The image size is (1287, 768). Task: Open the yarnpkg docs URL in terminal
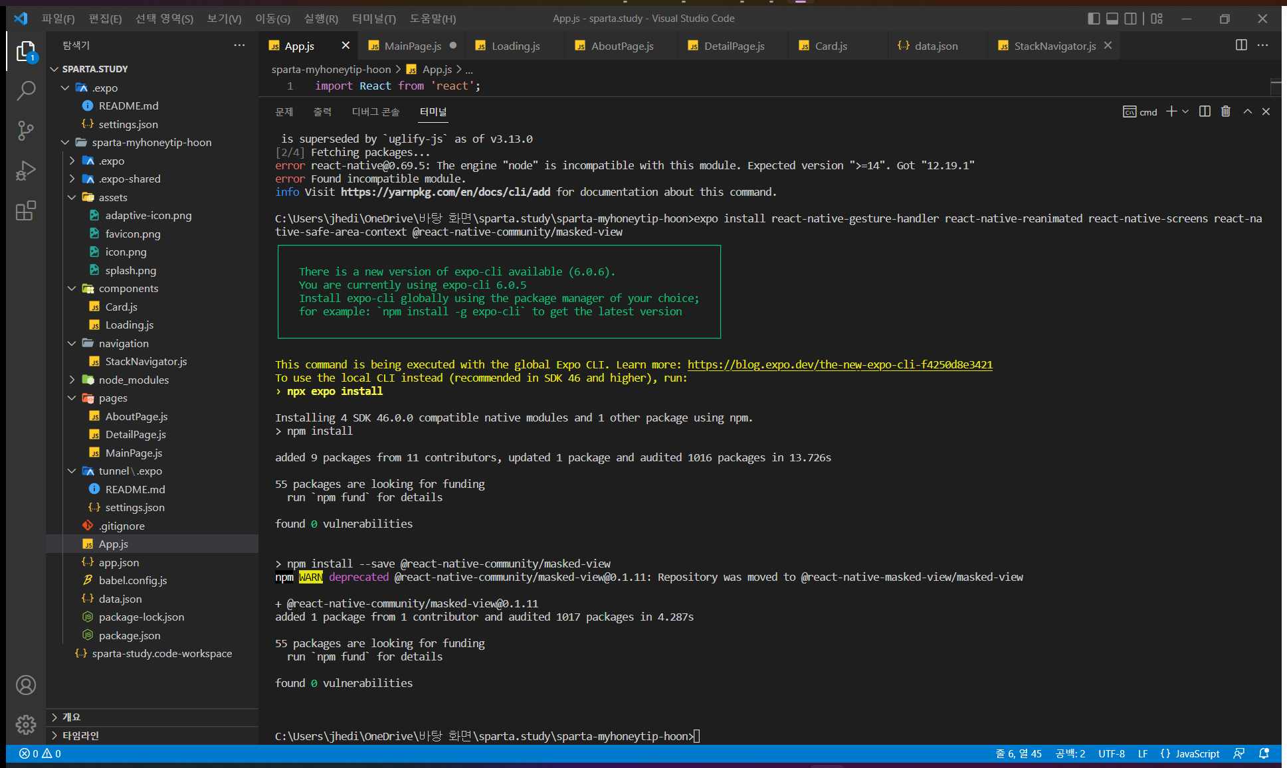point(445,192)
